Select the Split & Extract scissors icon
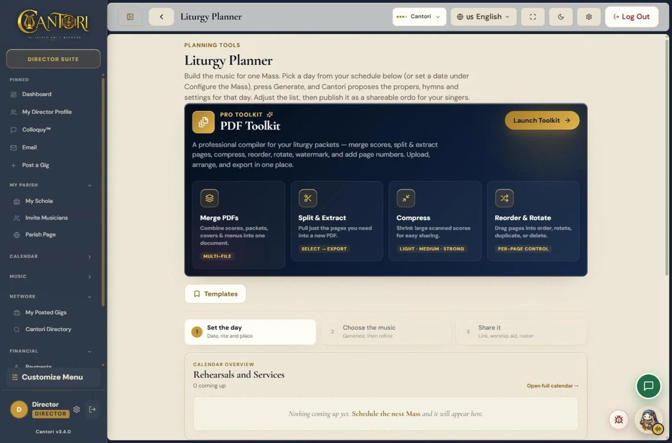This screenshot has height=443, width=672. tap(308, 198)
